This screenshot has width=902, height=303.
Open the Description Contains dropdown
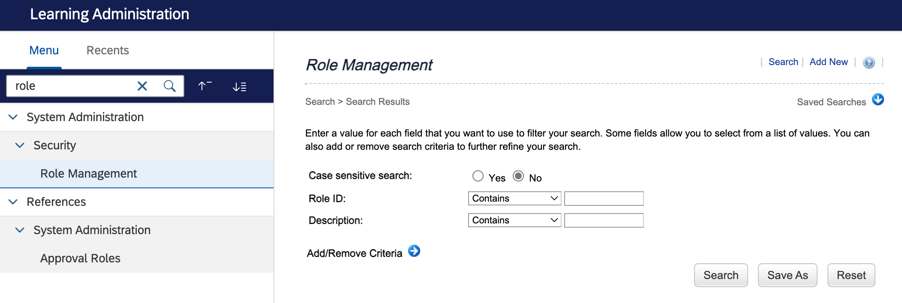pos(514,220)
